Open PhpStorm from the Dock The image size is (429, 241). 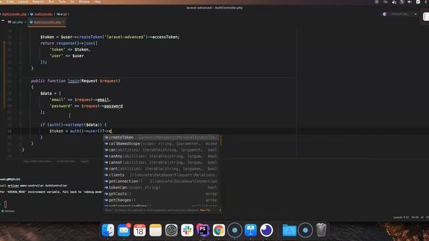202,230
